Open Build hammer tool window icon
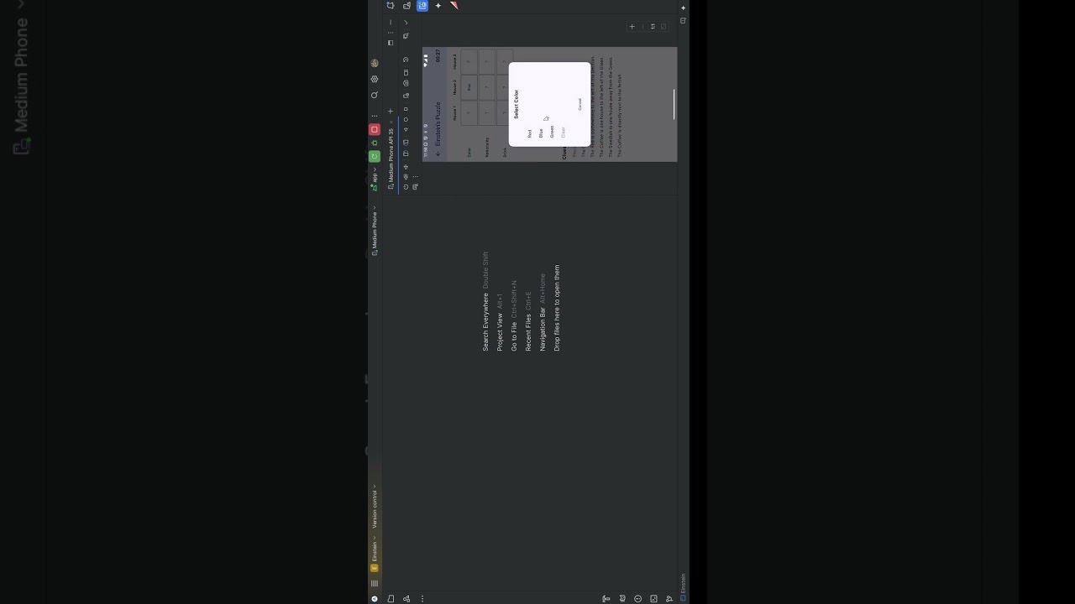 coord(606,598)
